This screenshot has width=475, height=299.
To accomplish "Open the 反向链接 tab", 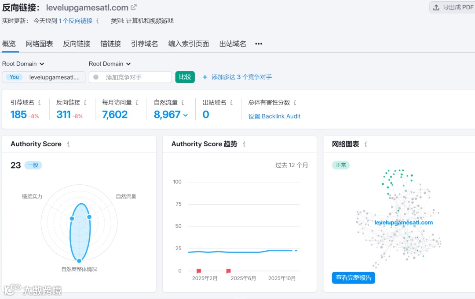I will pos(77,44).
